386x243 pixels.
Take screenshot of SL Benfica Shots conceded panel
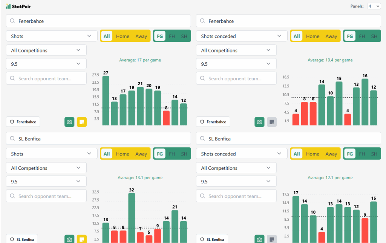[x=259, y=239]
